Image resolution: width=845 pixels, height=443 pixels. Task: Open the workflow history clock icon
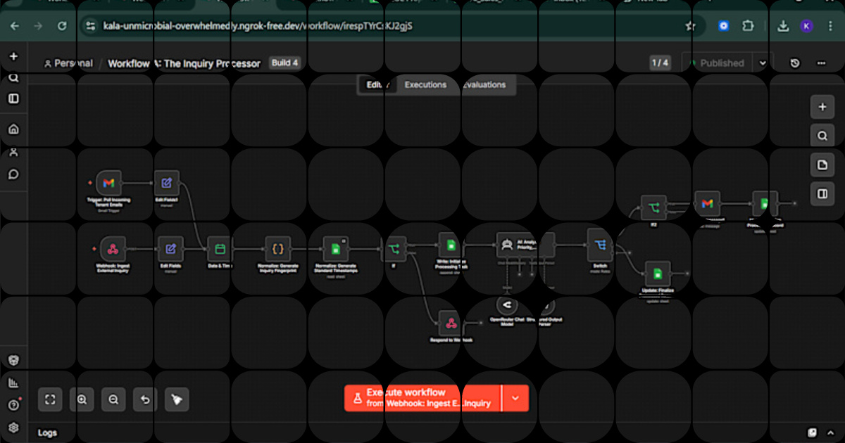click(x=795, y=63)
